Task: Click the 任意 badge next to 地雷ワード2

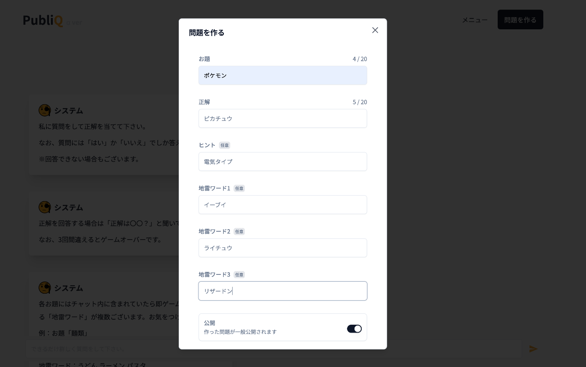Action: (239, 232)
